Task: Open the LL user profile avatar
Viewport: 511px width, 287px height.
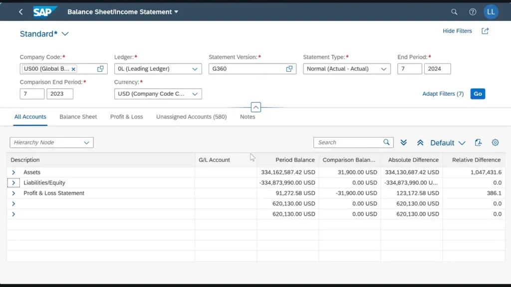Action: tap(491, 12)
